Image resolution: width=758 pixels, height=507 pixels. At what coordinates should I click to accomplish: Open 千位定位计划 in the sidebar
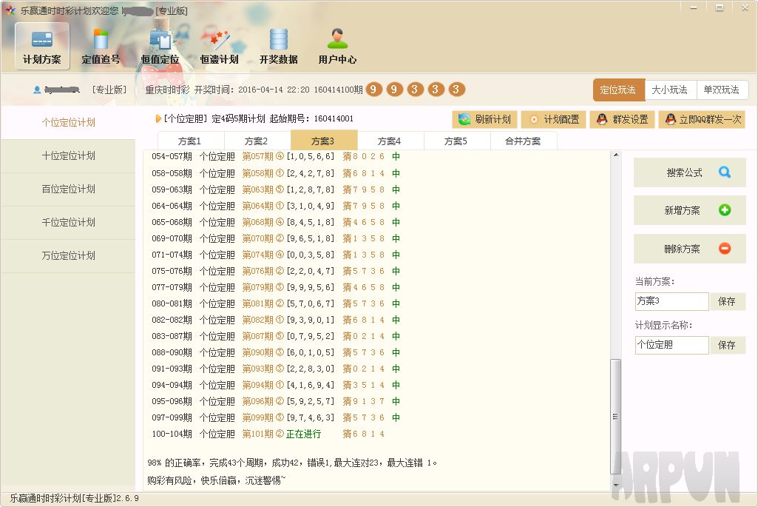68,223
